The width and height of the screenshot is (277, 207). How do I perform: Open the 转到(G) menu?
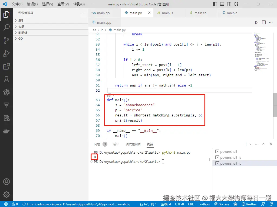click(79, 4)
